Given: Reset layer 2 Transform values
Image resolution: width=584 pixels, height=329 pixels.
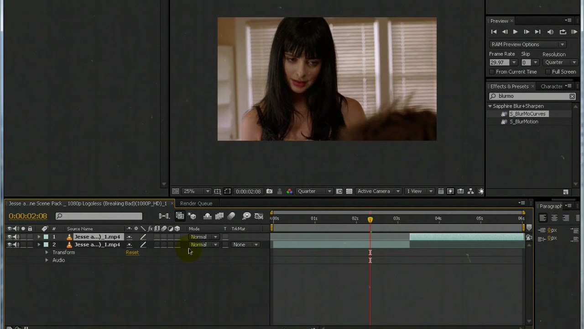Looking at the screenshot, I should (x=132, y=252).
